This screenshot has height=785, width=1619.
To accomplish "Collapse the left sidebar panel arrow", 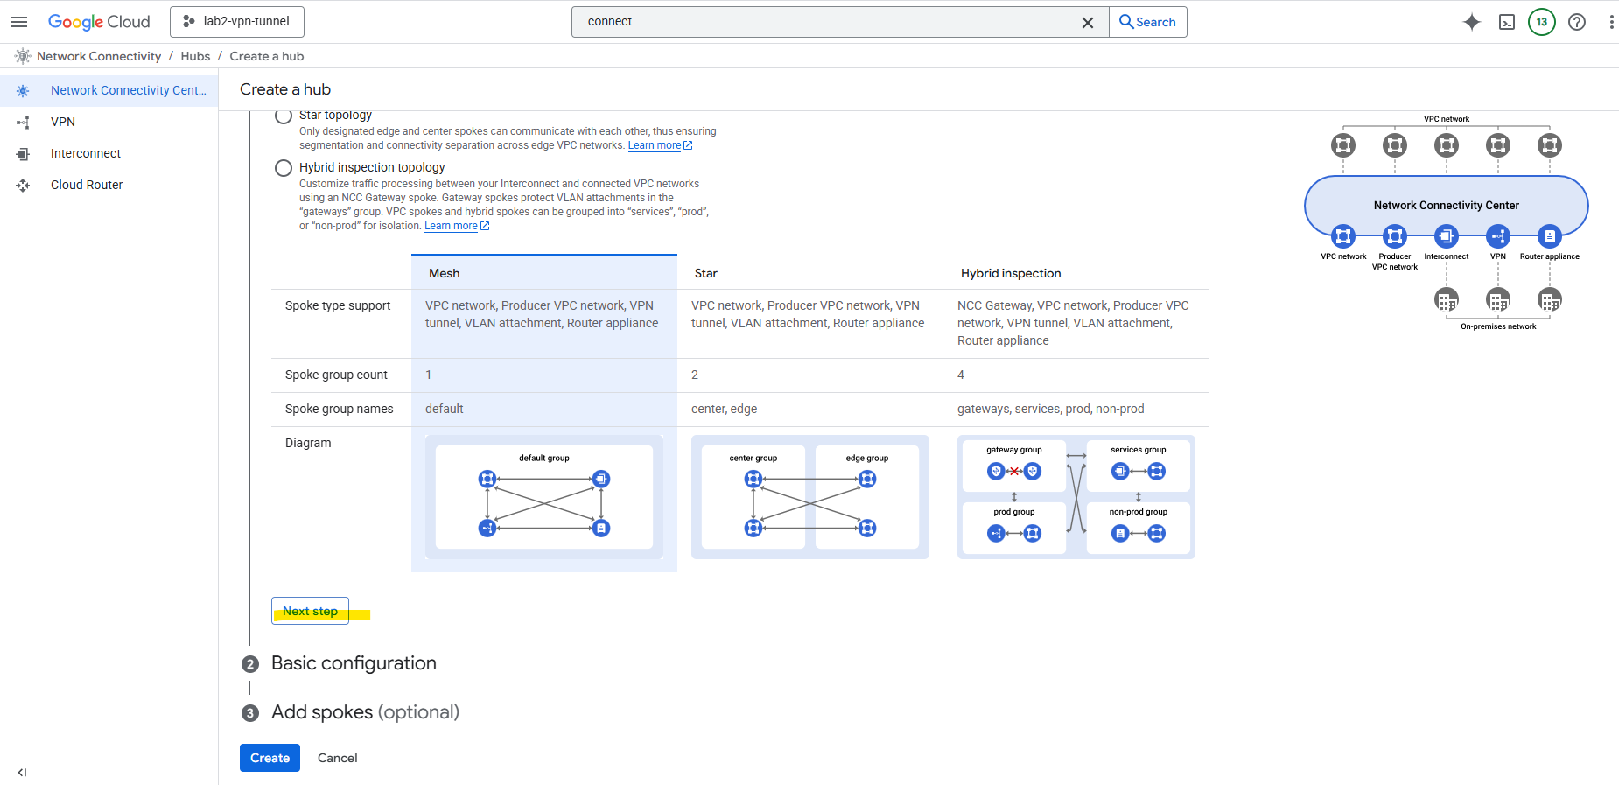I will [22, 773].
